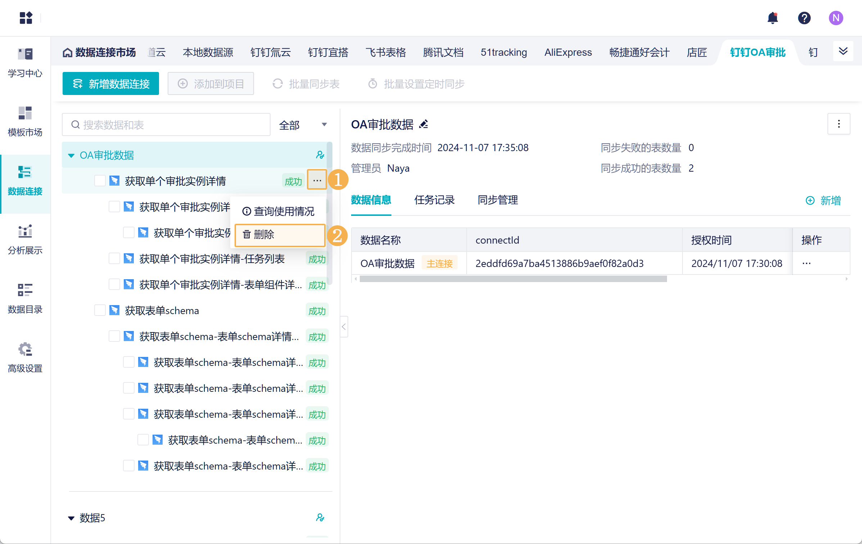
Task: Click the table's horizontal scrollbar
Action: pos(513,279)
